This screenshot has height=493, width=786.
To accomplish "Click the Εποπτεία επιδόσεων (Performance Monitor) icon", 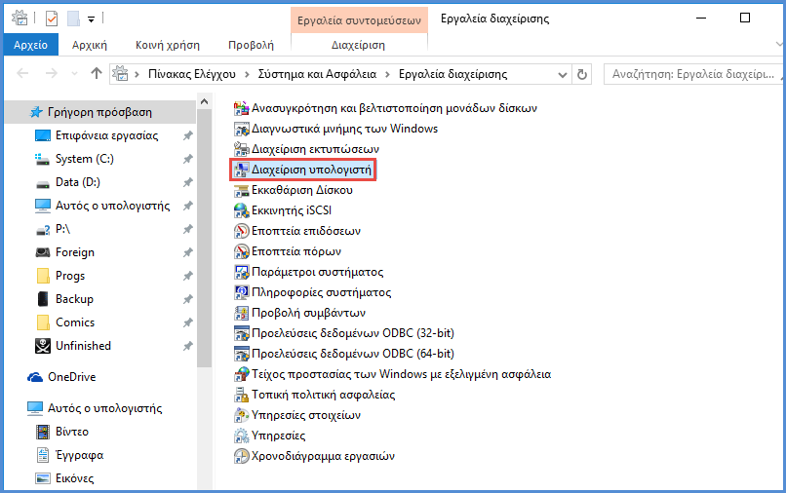I will click(242, 231).
